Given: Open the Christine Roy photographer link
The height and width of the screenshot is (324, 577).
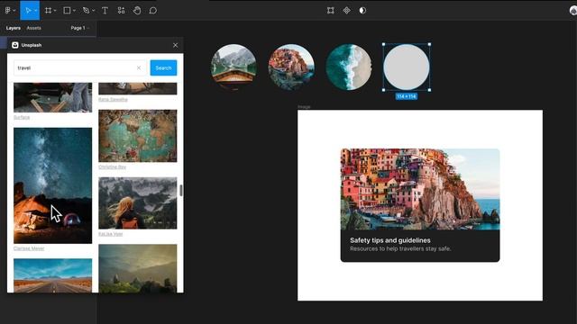Looking at the screenshot, I should point(112,166).
